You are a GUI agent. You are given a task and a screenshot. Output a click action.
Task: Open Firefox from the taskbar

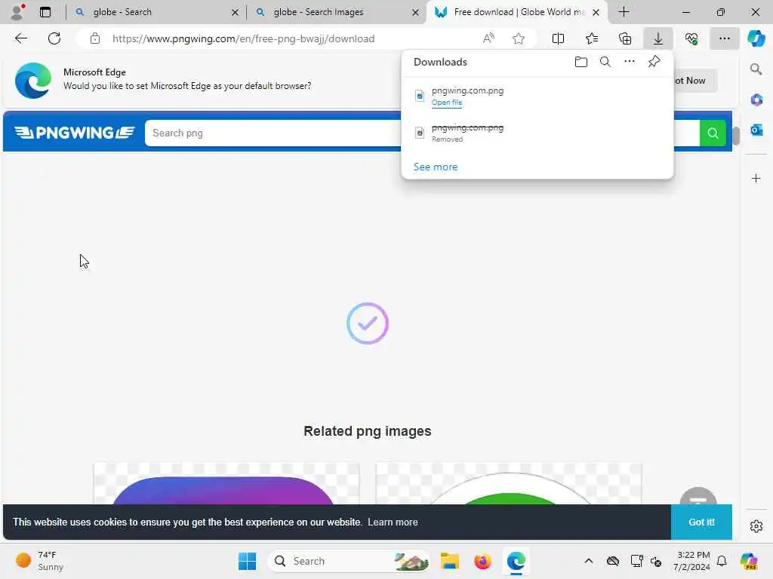(482, 561)
